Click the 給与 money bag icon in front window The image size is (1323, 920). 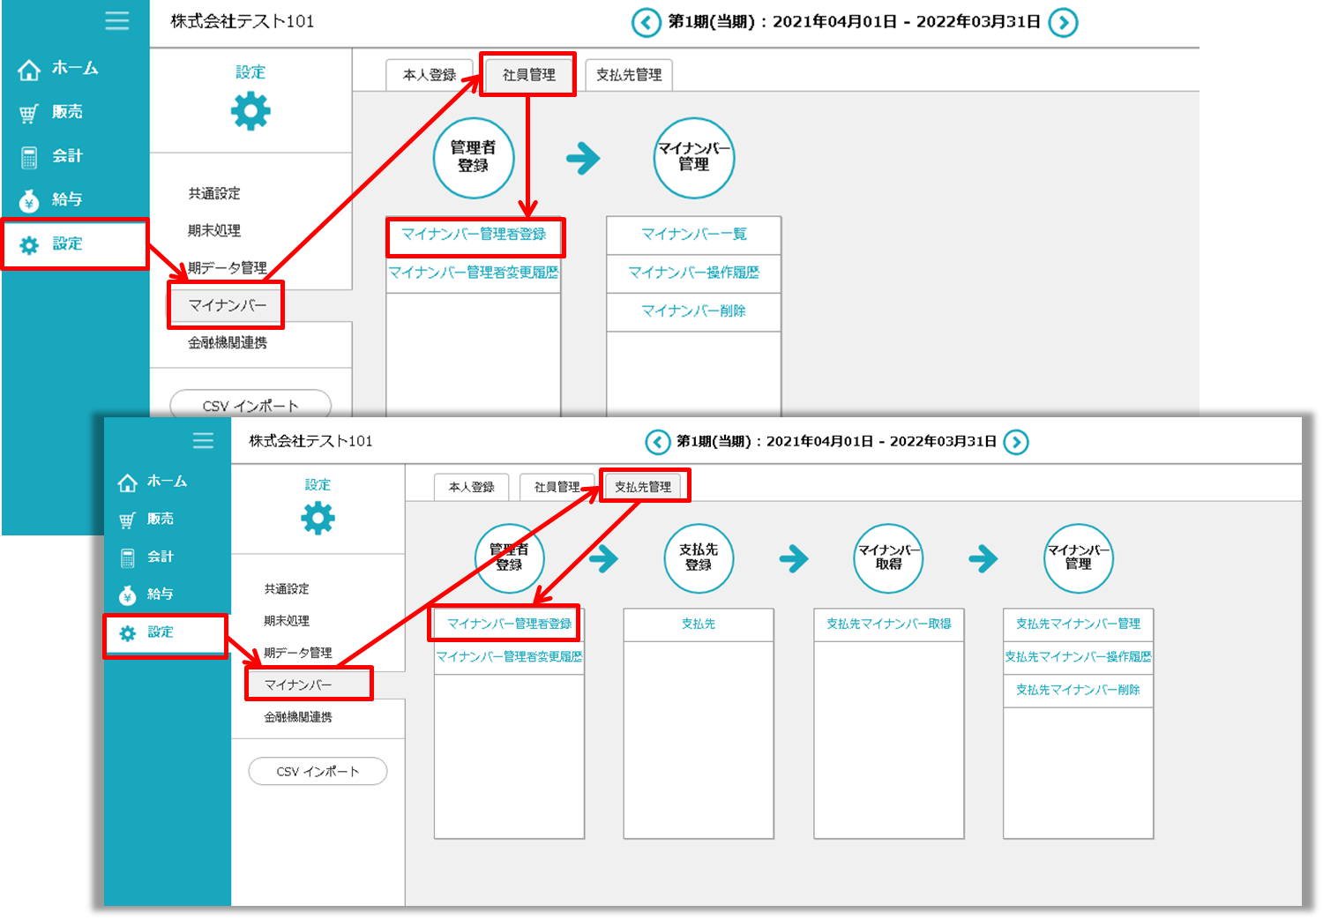tap(128, 595)
